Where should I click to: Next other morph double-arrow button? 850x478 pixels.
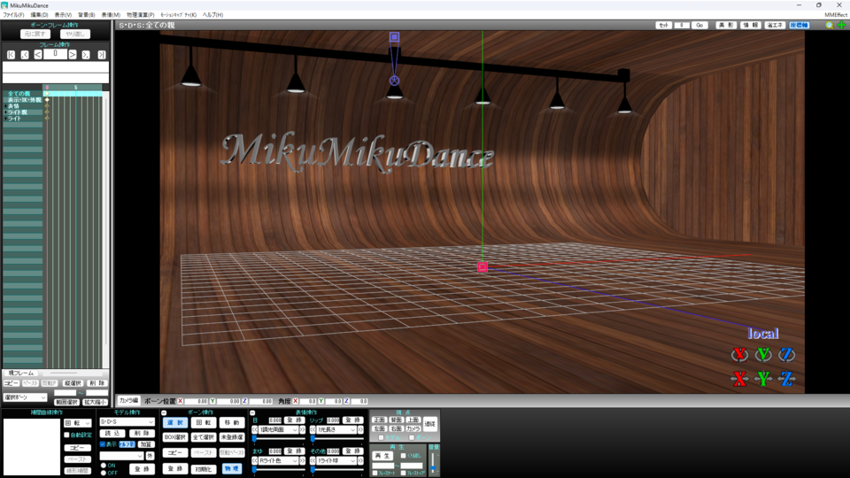360,460
